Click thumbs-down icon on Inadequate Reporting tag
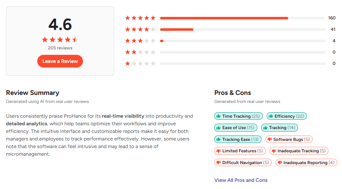The height and width of the screenshot is (189, 342). coord(279,163)
